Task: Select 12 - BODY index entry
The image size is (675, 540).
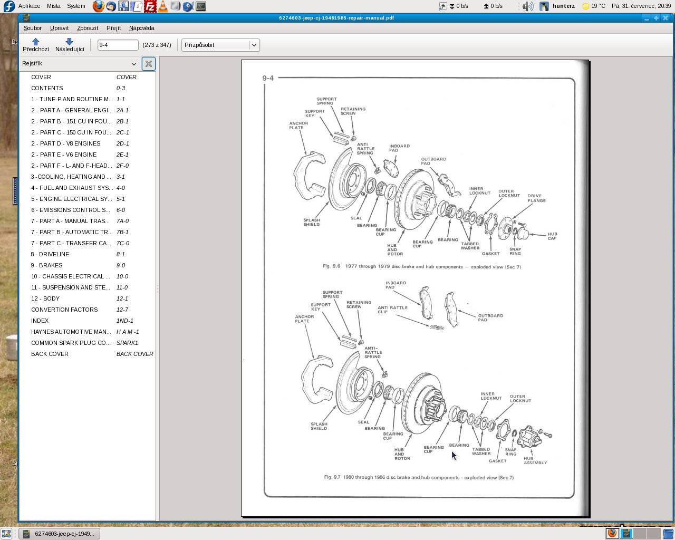Action: [88, 298]
